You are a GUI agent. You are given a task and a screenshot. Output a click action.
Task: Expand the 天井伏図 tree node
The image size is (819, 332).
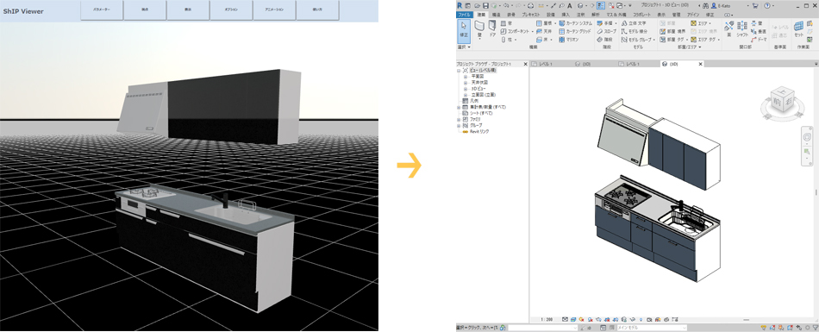465,83
